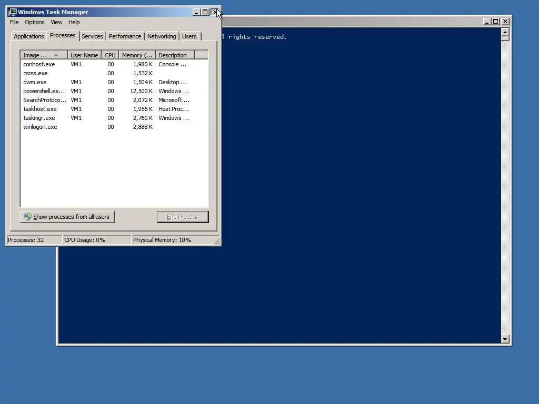Go to the Networking tab

point(162,36)
